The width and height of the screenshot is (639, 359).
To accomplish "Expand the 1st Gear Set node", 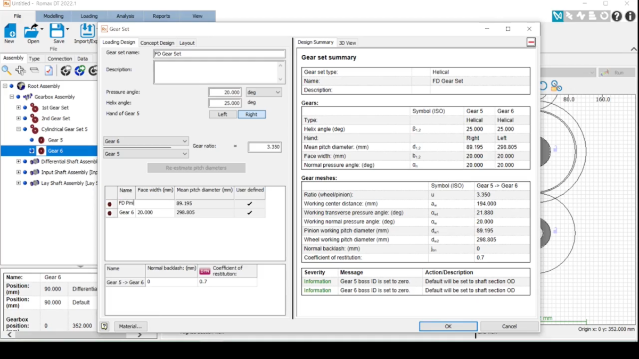I will coord(18,108).
